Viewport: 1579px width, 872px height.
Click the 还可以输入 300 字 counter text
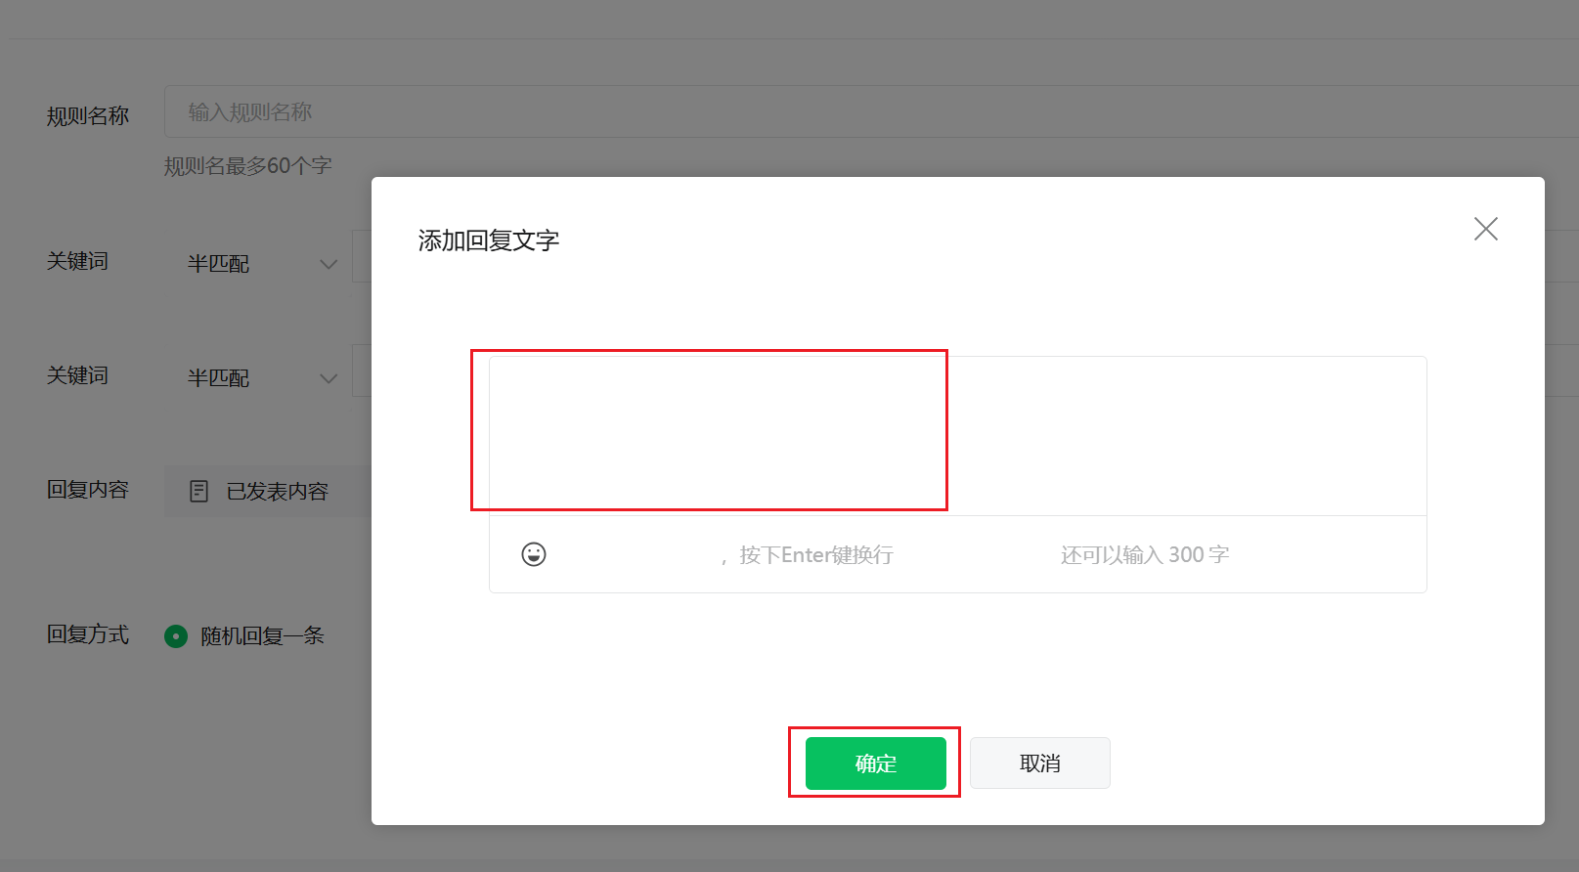(1145, 555)
